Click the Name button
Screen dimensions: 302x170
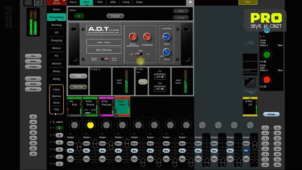(x=57, y=103)
